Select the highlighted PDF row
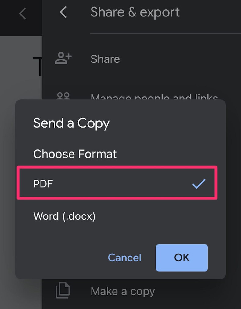The height and width of the screenshot is (309, 241). click(x=117, y=183)
